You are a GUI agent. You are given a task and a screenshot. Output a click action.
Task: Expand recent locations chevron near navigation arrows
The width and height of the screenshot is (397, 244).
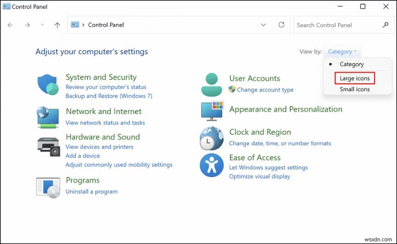[42, 25]
